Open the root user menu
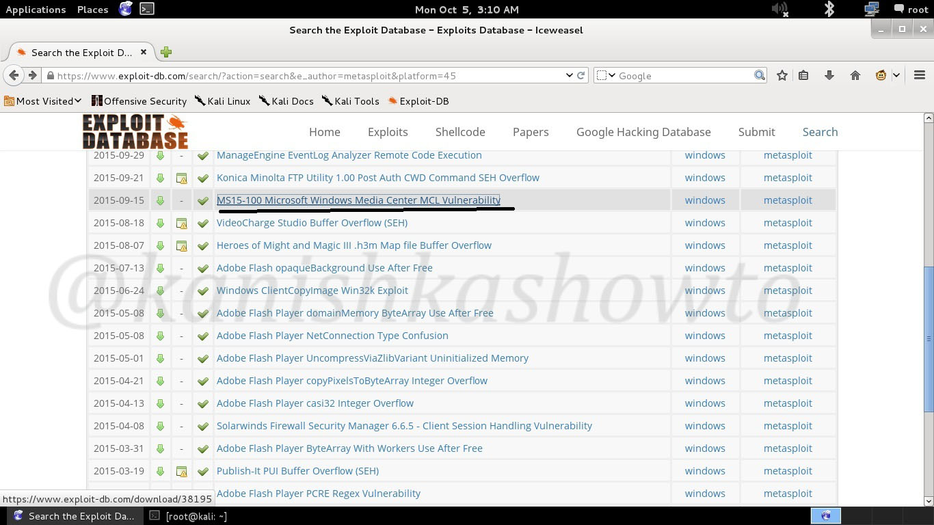 point(911,10)
